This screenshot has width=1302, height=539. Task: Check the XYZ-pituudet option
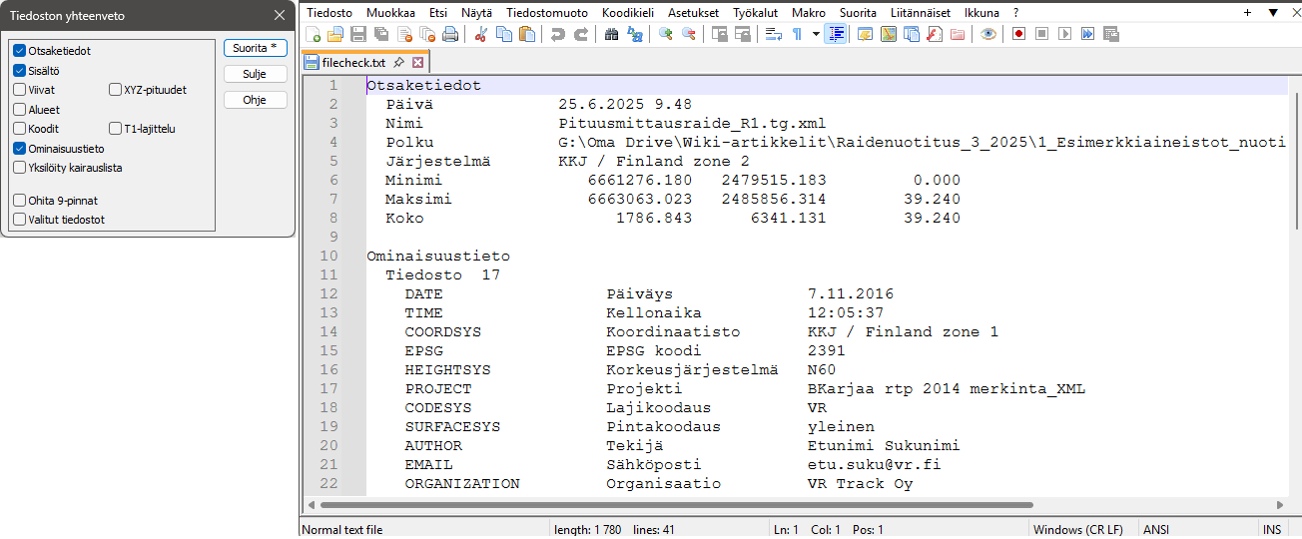pos(115,90)
